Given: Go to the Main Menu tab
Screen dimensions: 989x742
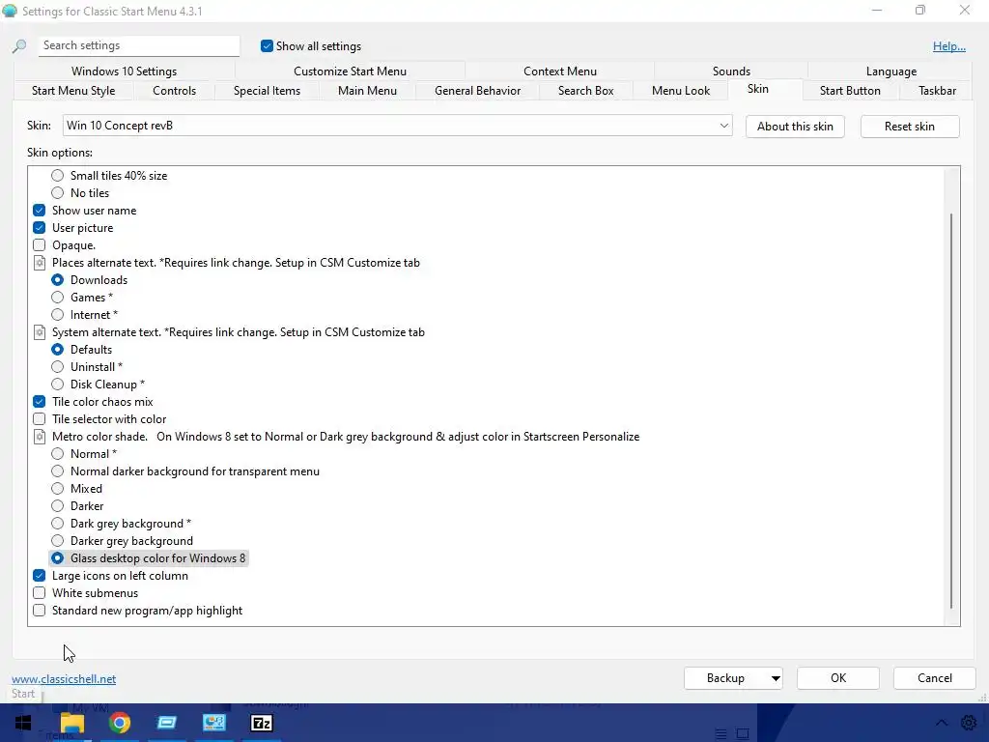Looking at the screenshot, I should (x=367, y=90).
